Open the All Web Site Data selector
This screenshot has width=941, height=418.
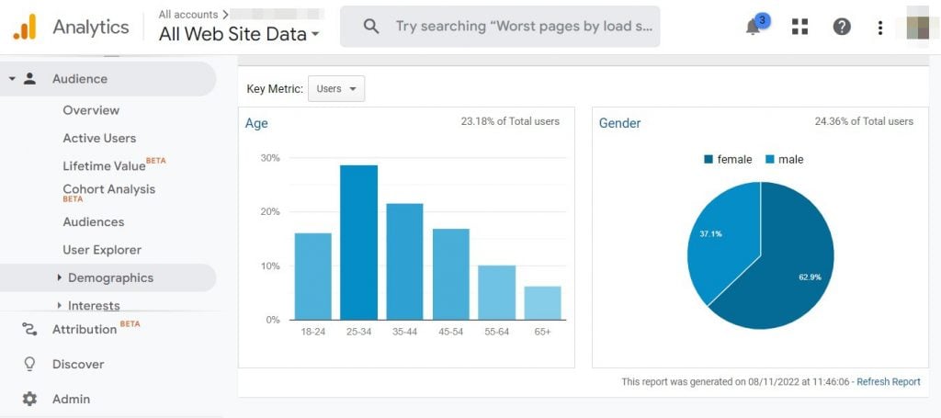239,35
